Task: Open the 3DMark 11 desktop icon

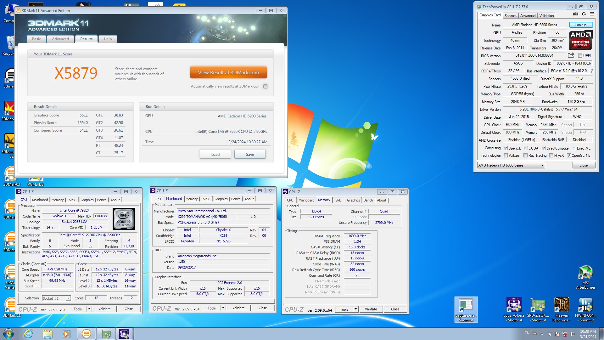Action: 11,307
